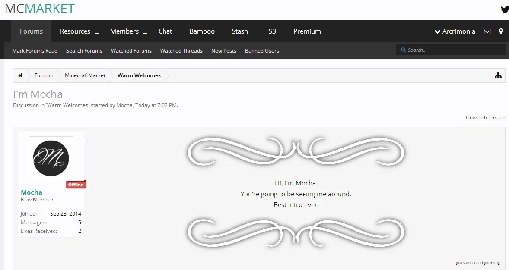This screenshot has height=270, width=509.
Task: Click the 'Hi, I'm Mocha.' line
Action: pyautogui.click(x=296, y=183)
